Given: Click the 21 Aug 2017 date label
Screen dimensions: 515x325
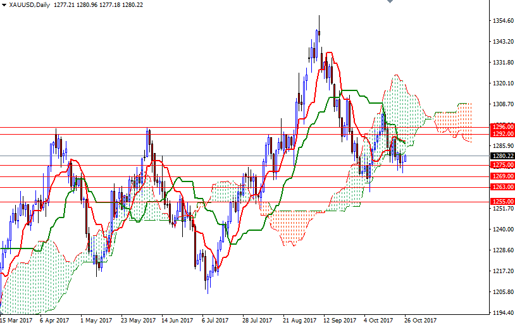Looking at the screenshot, I should coord(299,321).
